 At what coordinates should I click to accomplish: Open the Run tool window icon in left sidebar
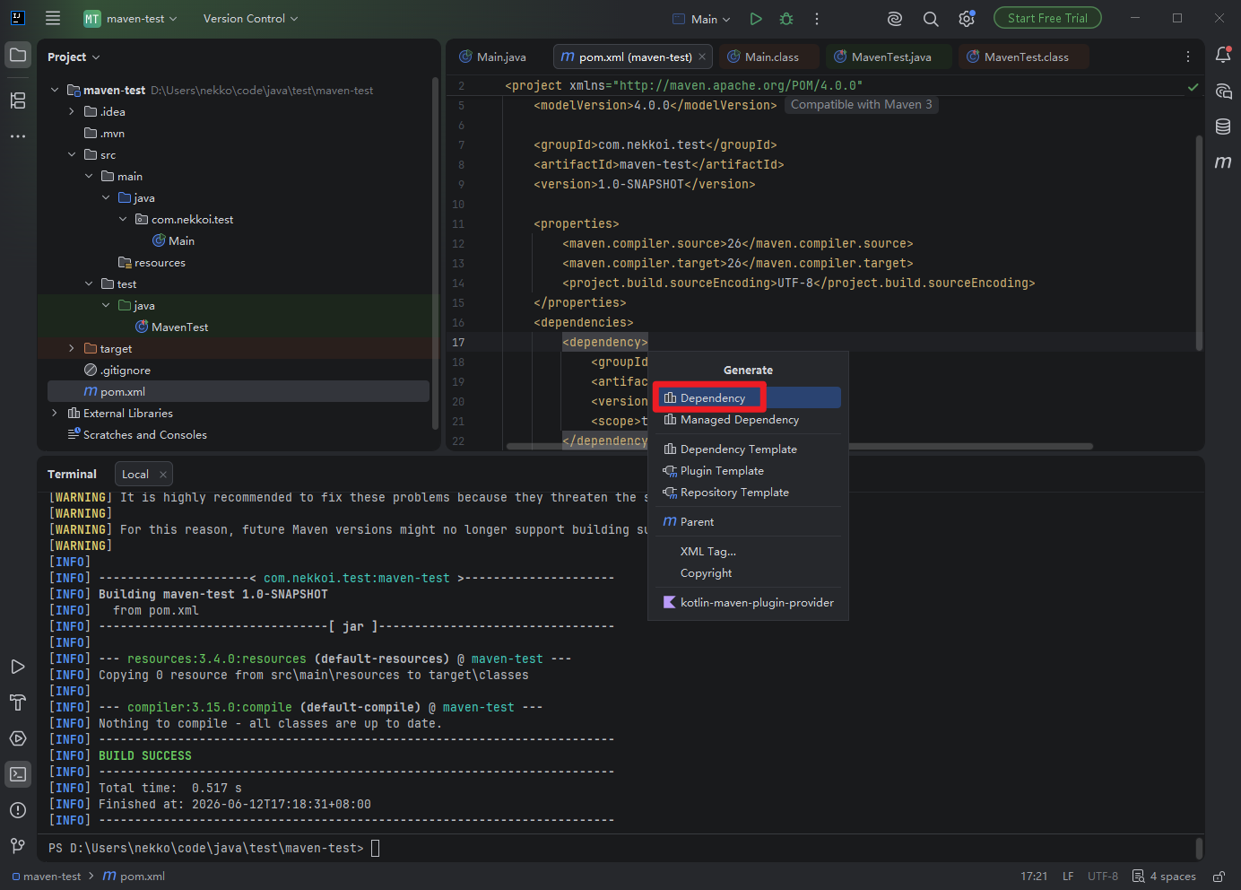tap(18, 667)
